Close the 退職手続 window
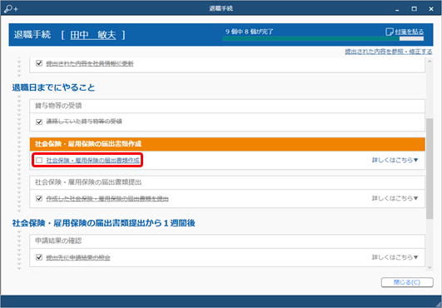 coord(431,9)
